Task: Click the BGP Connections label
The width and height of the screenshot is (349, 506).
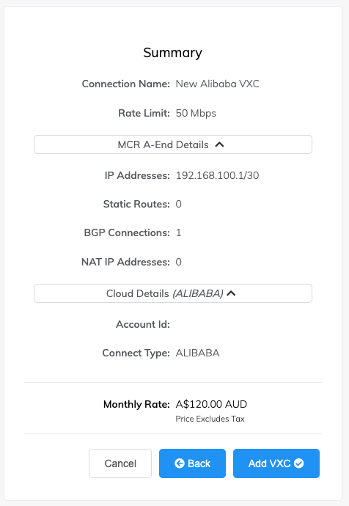Action: pos(127,232)
